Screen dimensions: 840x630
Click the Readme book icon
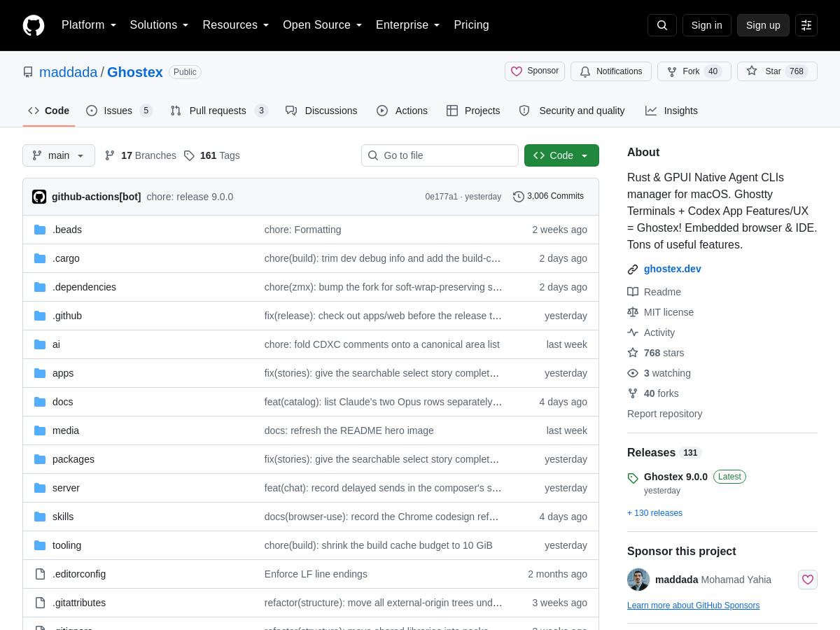[633, 292]
